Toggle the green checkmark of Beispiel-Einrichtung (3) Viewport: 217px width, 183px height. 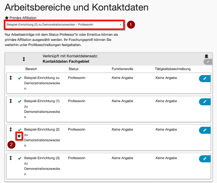(x=19, y=159)
